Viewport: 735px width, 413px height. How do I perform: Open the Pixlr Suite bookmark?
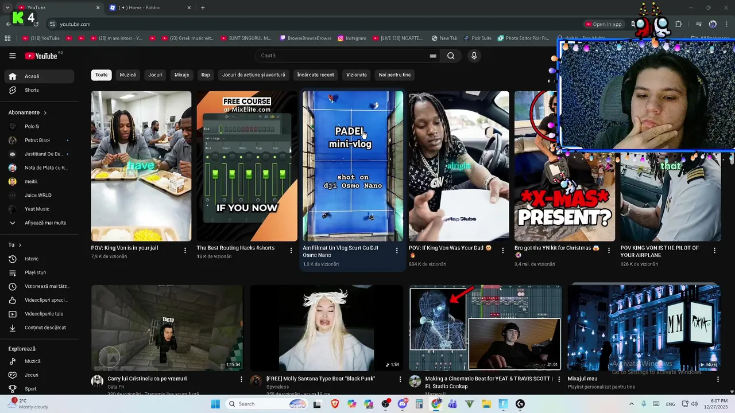pos(477,38)
